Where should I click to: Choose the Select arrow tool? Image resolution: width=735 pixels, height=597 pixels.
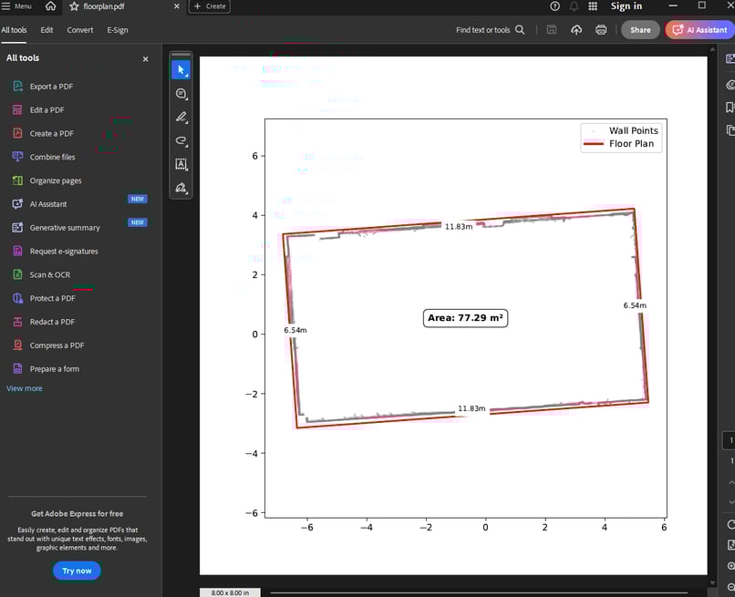point(181,70)
